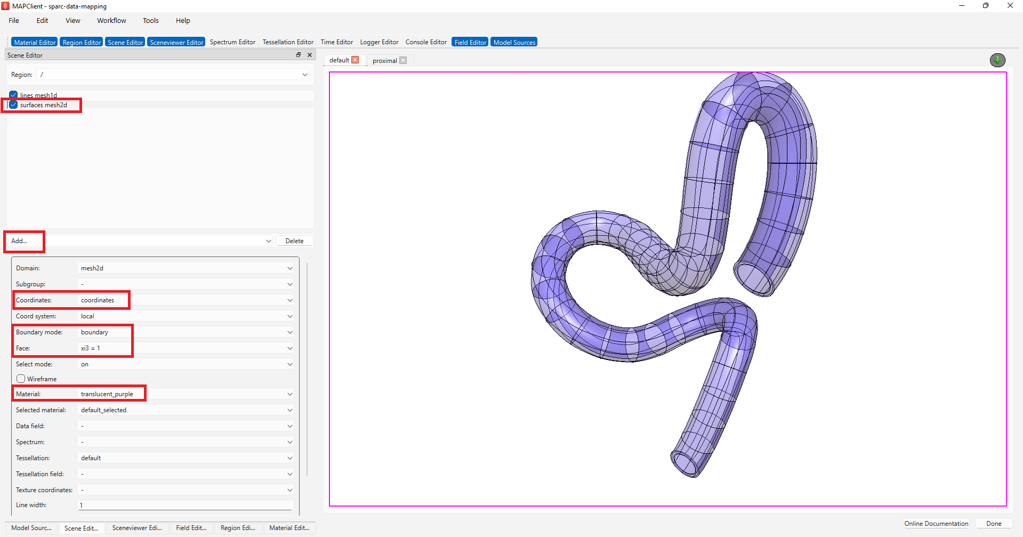Open the Data field dropdown
Image resolution: width=1023 pixels, height=537 pixels.
[186, 426]
